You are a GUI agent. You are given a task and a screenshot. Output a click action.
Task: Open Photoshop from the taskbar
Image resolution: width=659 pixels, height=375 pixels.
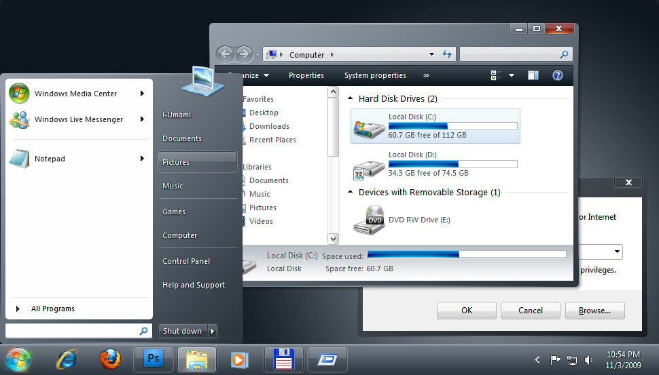pyautogui.click(x=154, y=359)
